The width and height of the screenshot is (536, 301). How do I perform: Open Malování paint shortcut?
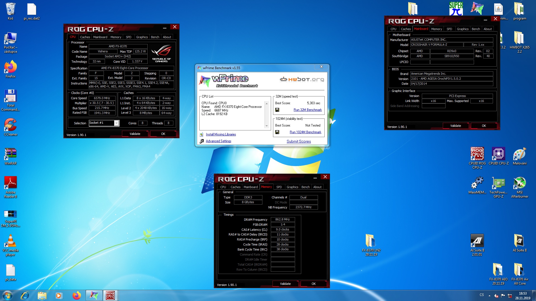coord(520,156)
